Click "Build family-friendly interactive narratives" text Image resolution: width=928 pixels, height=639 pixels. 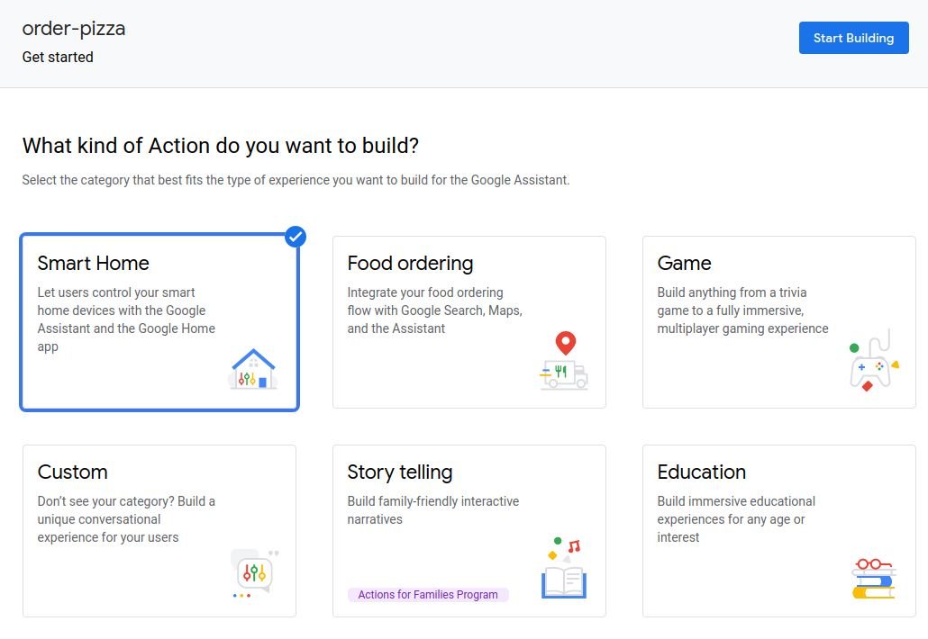pyautogui.click(x=432, y=510)
